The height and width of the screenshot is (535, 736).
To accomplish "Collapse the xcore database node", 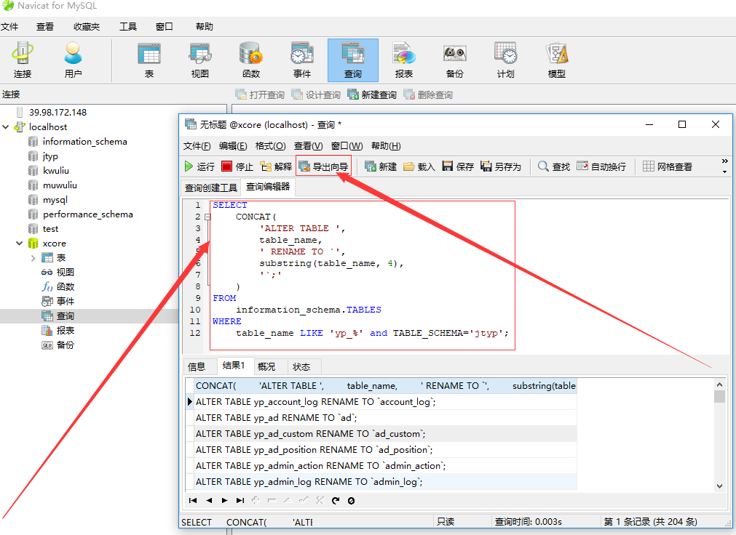I will (x=19, y=244).
